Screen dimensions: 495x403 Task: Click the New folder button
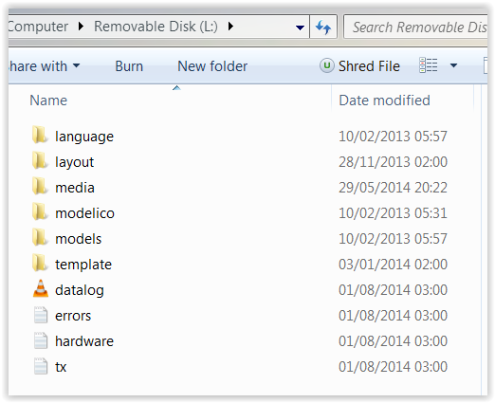coord(212,66)
